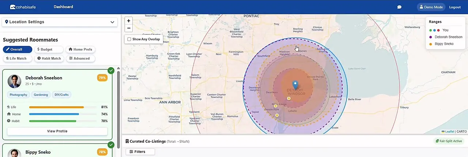Screen dimensions: 468x157
Task: Click the 78% match score badge
Action: pos(102,152)
